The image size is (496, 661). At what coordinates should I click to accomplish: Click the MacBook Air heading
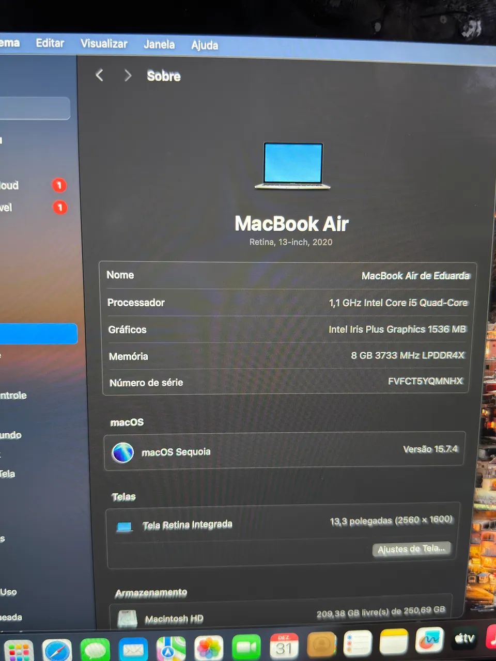(x=292, y=224)
